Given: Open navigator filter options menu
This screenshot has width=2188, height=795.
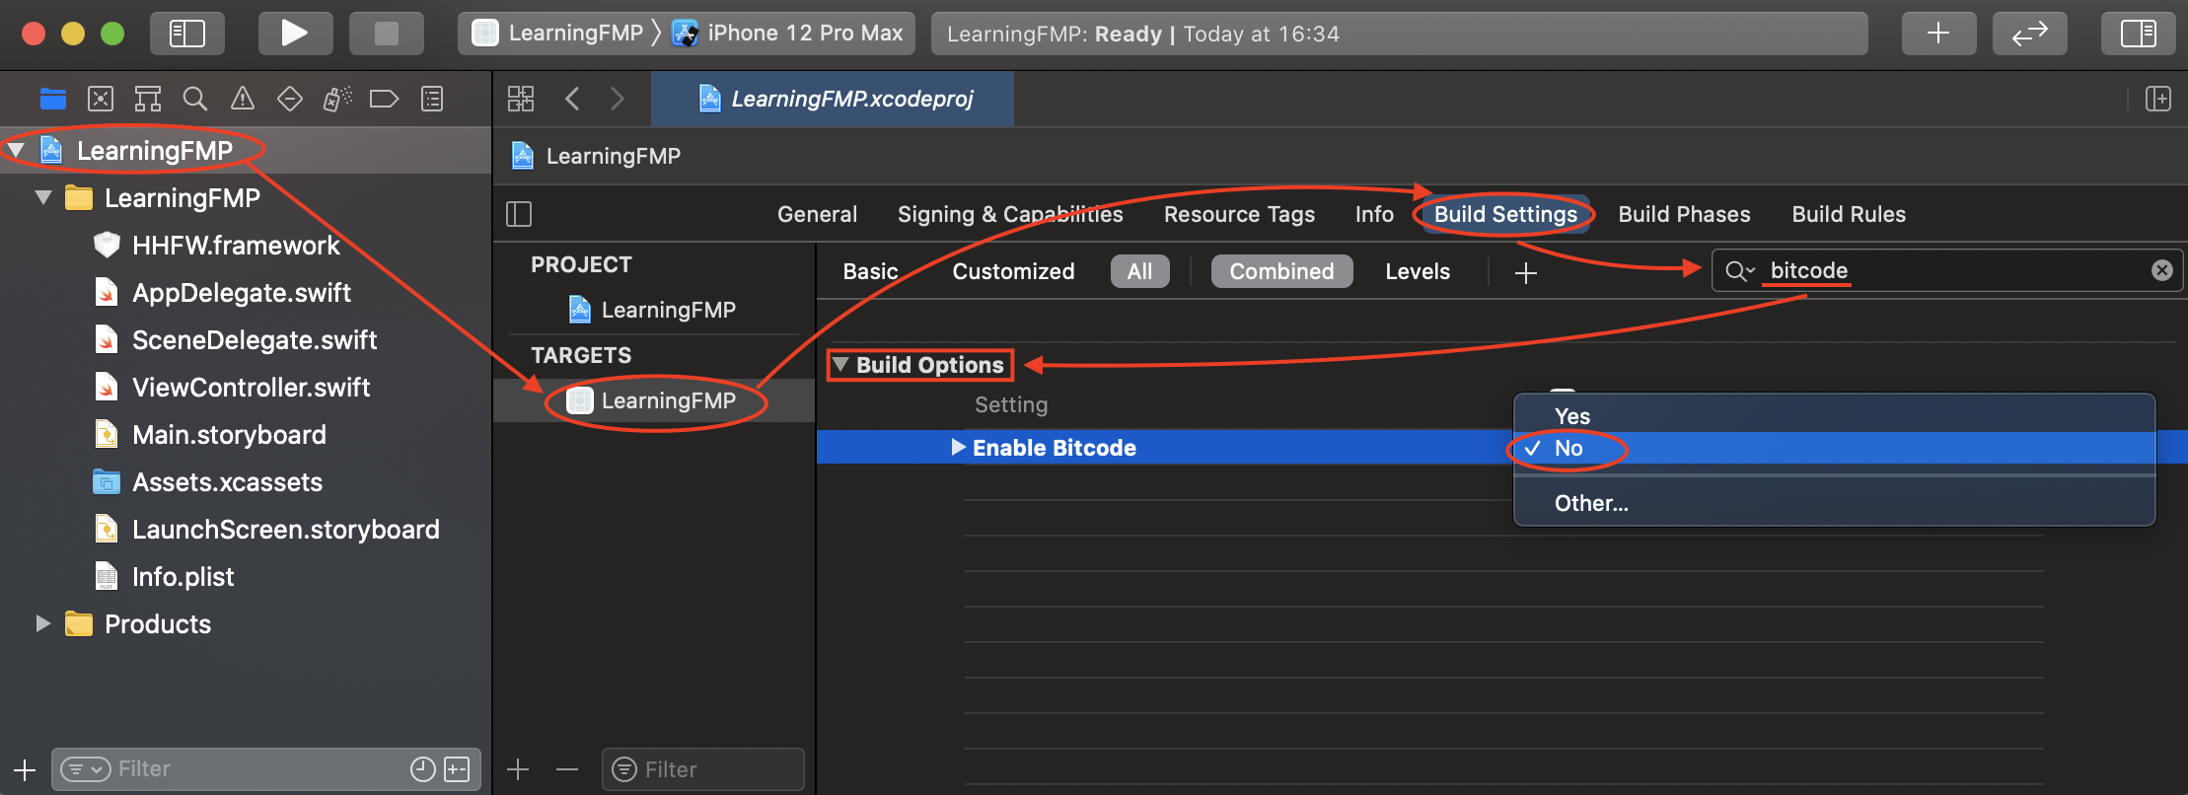Looking at the screenshot, I should pos(85,769).
